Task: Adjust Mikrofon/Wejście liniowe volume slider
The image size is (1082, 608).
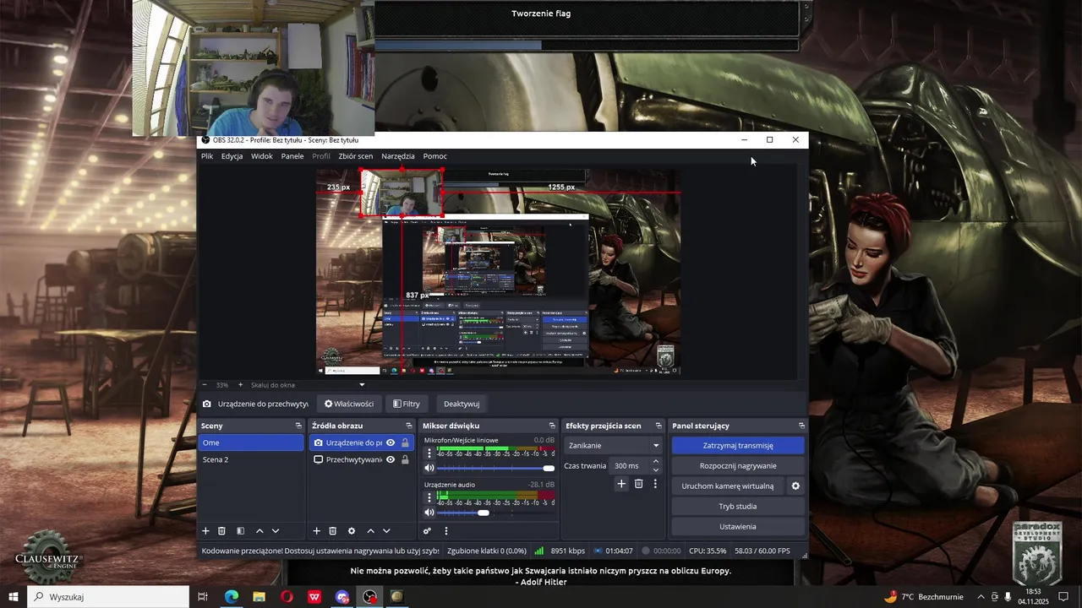Action: coord(496,468)
